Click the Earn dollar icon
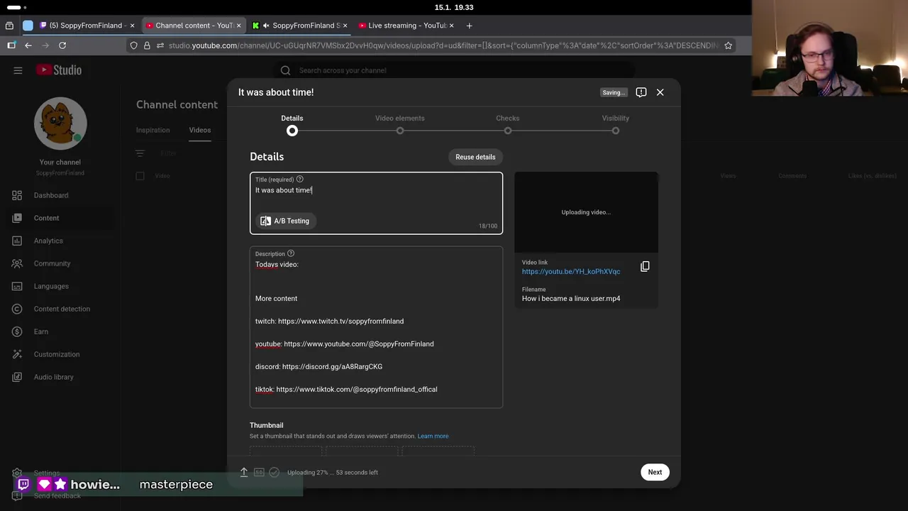Viewport: 908px width, 511px height. (x=18, y=331)
